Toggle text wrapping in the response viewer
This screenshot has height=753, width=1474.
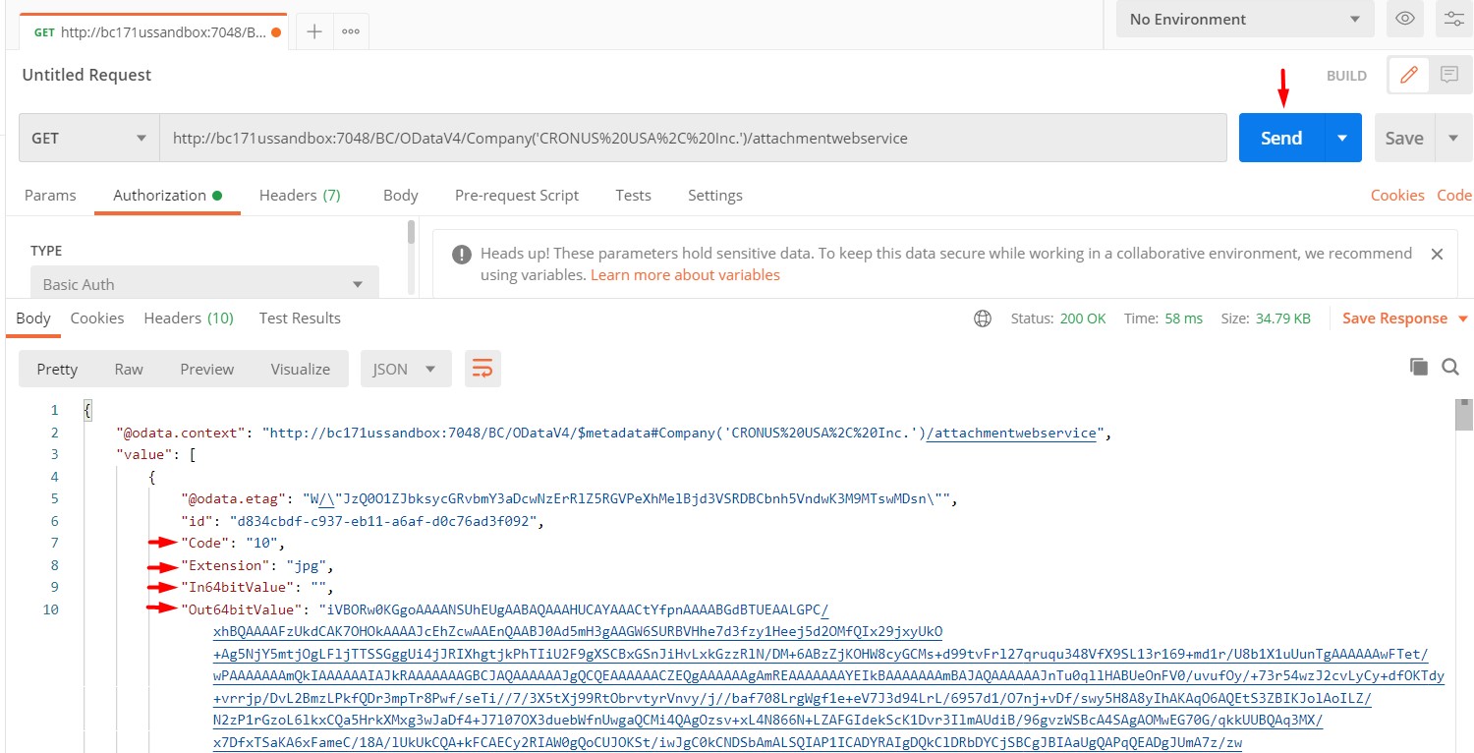482,366
